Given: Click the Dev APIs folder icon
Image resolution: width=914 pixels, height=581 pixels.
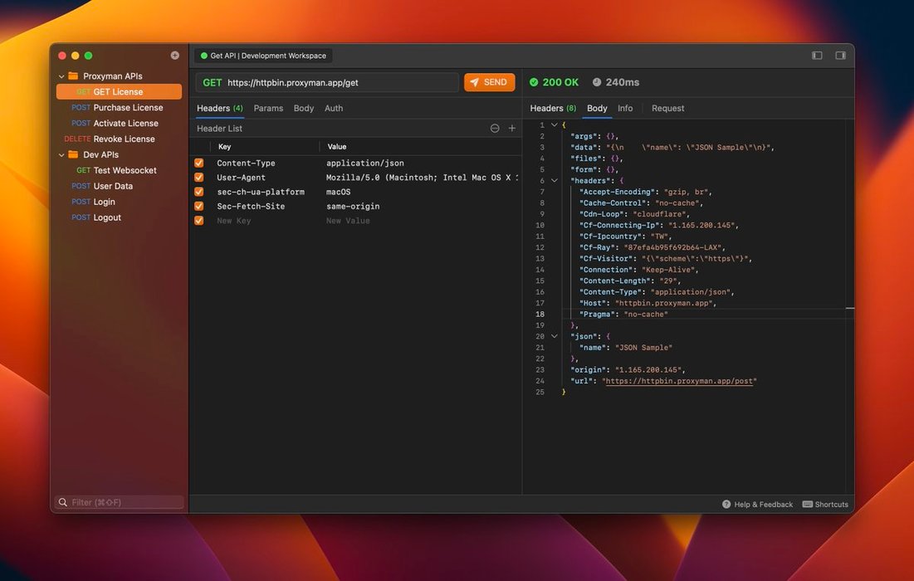Looking at the screenshot, I should tap(73, 154).
